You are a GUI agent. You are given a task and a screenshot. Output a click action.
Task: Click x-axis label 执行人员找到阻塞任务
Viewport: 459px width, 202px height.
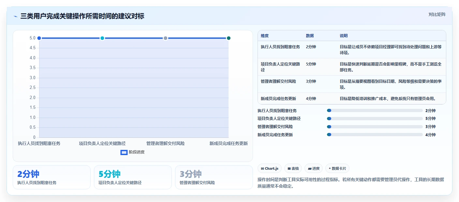point(39,143)
